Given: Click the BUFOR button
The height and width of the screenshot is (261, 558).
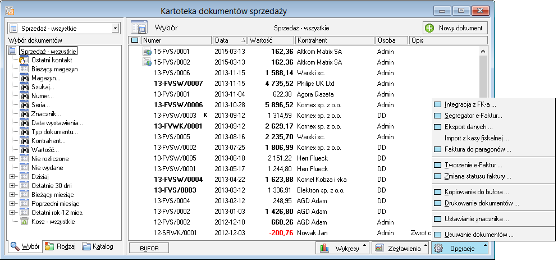Looking at the screenshot, I should [149, 248].
